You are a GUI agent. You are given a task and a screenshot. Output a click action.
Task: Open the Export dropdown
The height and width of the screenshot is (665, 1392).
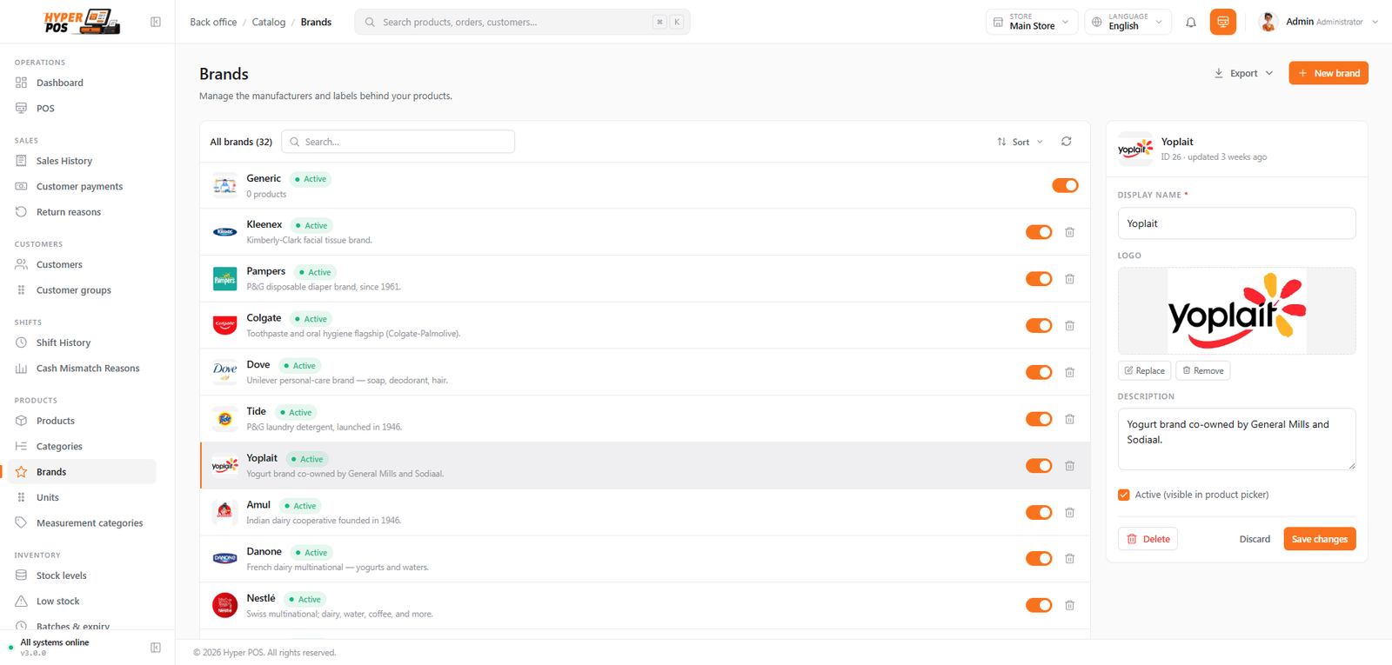click(1244, 73)
